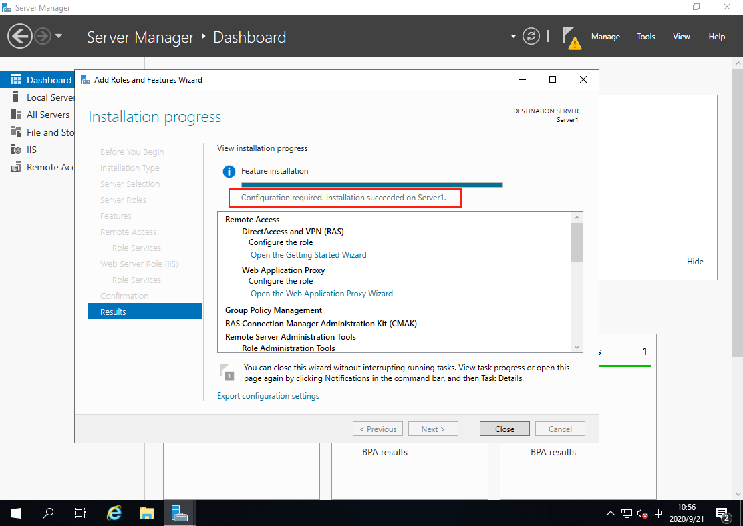Click Server Manager taskbar icon
The image size is (743, 526).
pyautogui.click(x=180, y=513)
